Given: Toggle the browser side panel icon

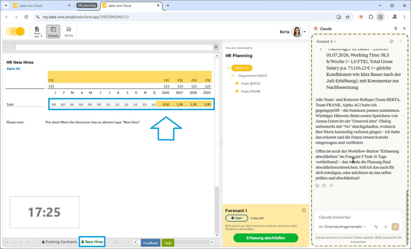Looking at the screenshot, I should (x=380, y=17).
